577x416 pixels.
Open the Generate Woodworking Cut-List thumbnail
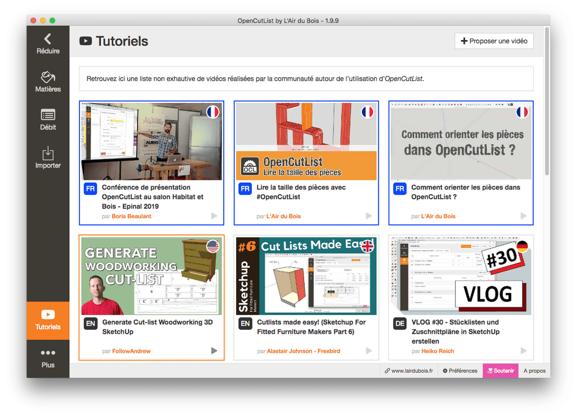point(152,276)
